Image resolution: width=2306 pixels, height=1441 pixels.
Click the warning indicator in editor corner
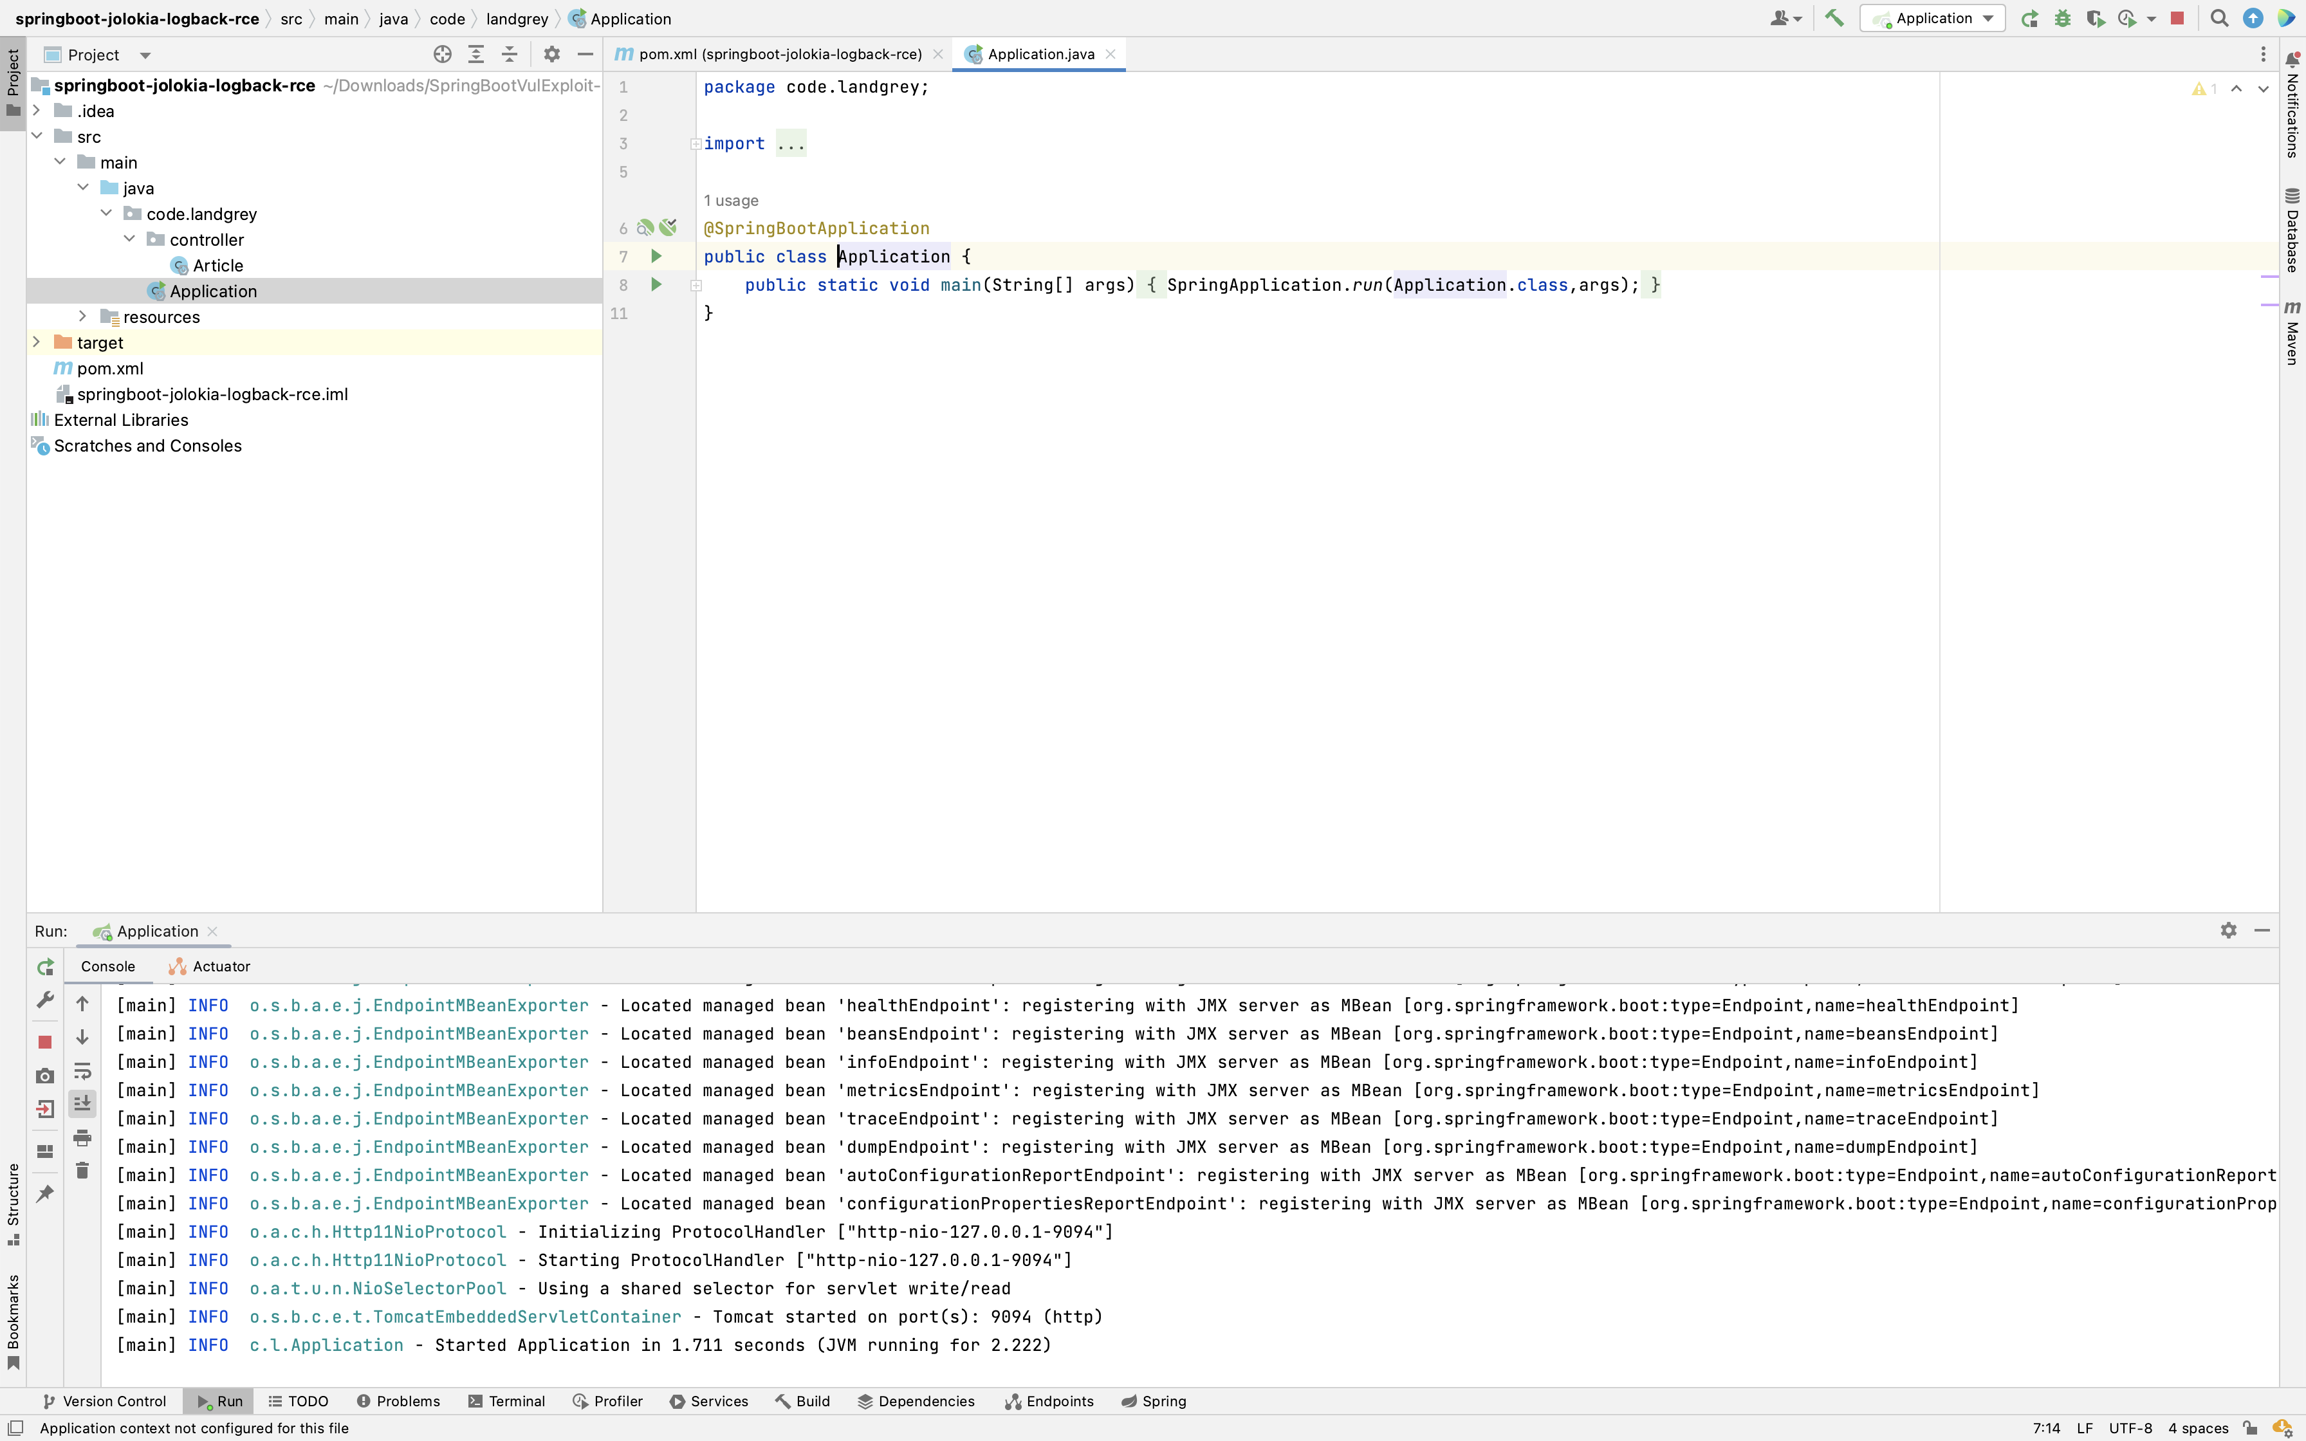2205,89
